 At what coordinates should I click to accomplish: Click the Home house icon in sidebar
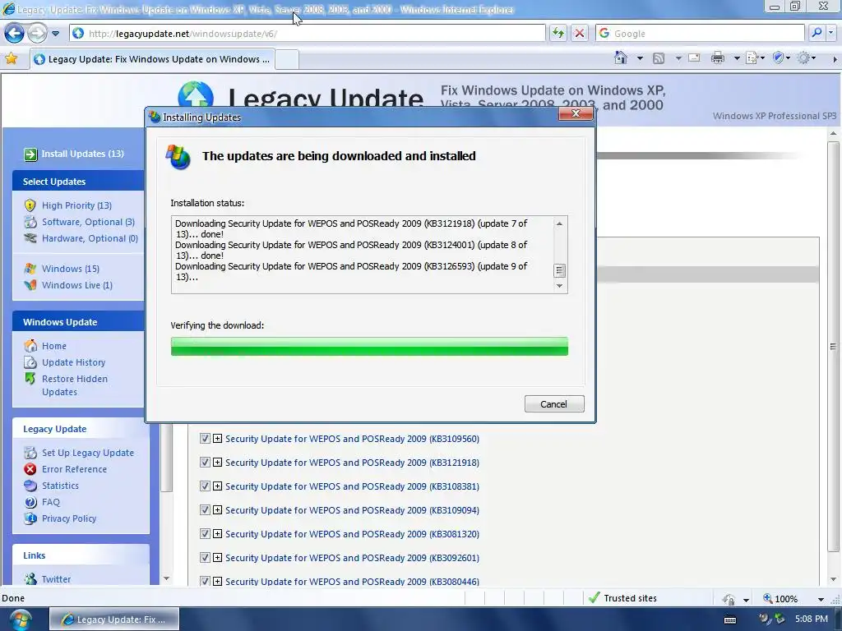[30, 346]
